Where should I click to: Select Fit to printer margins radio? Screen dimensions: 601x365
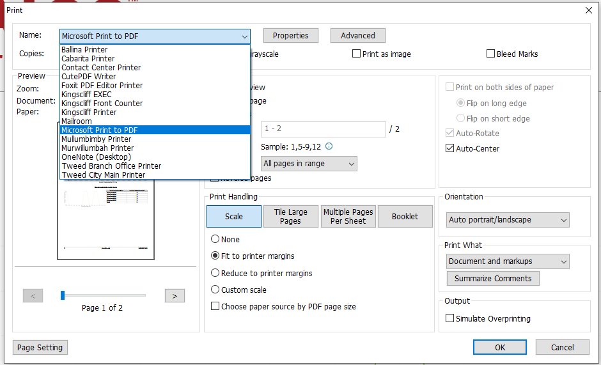tap(215, 256)
